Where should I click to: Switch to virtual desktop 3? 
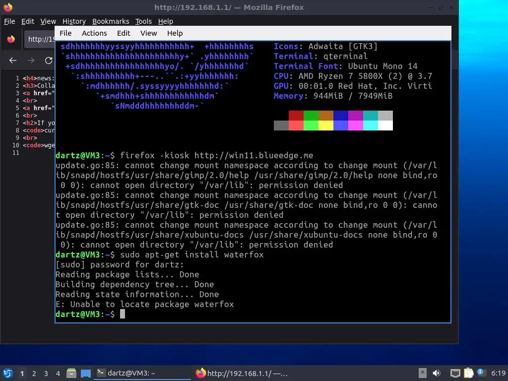(46, 374)
